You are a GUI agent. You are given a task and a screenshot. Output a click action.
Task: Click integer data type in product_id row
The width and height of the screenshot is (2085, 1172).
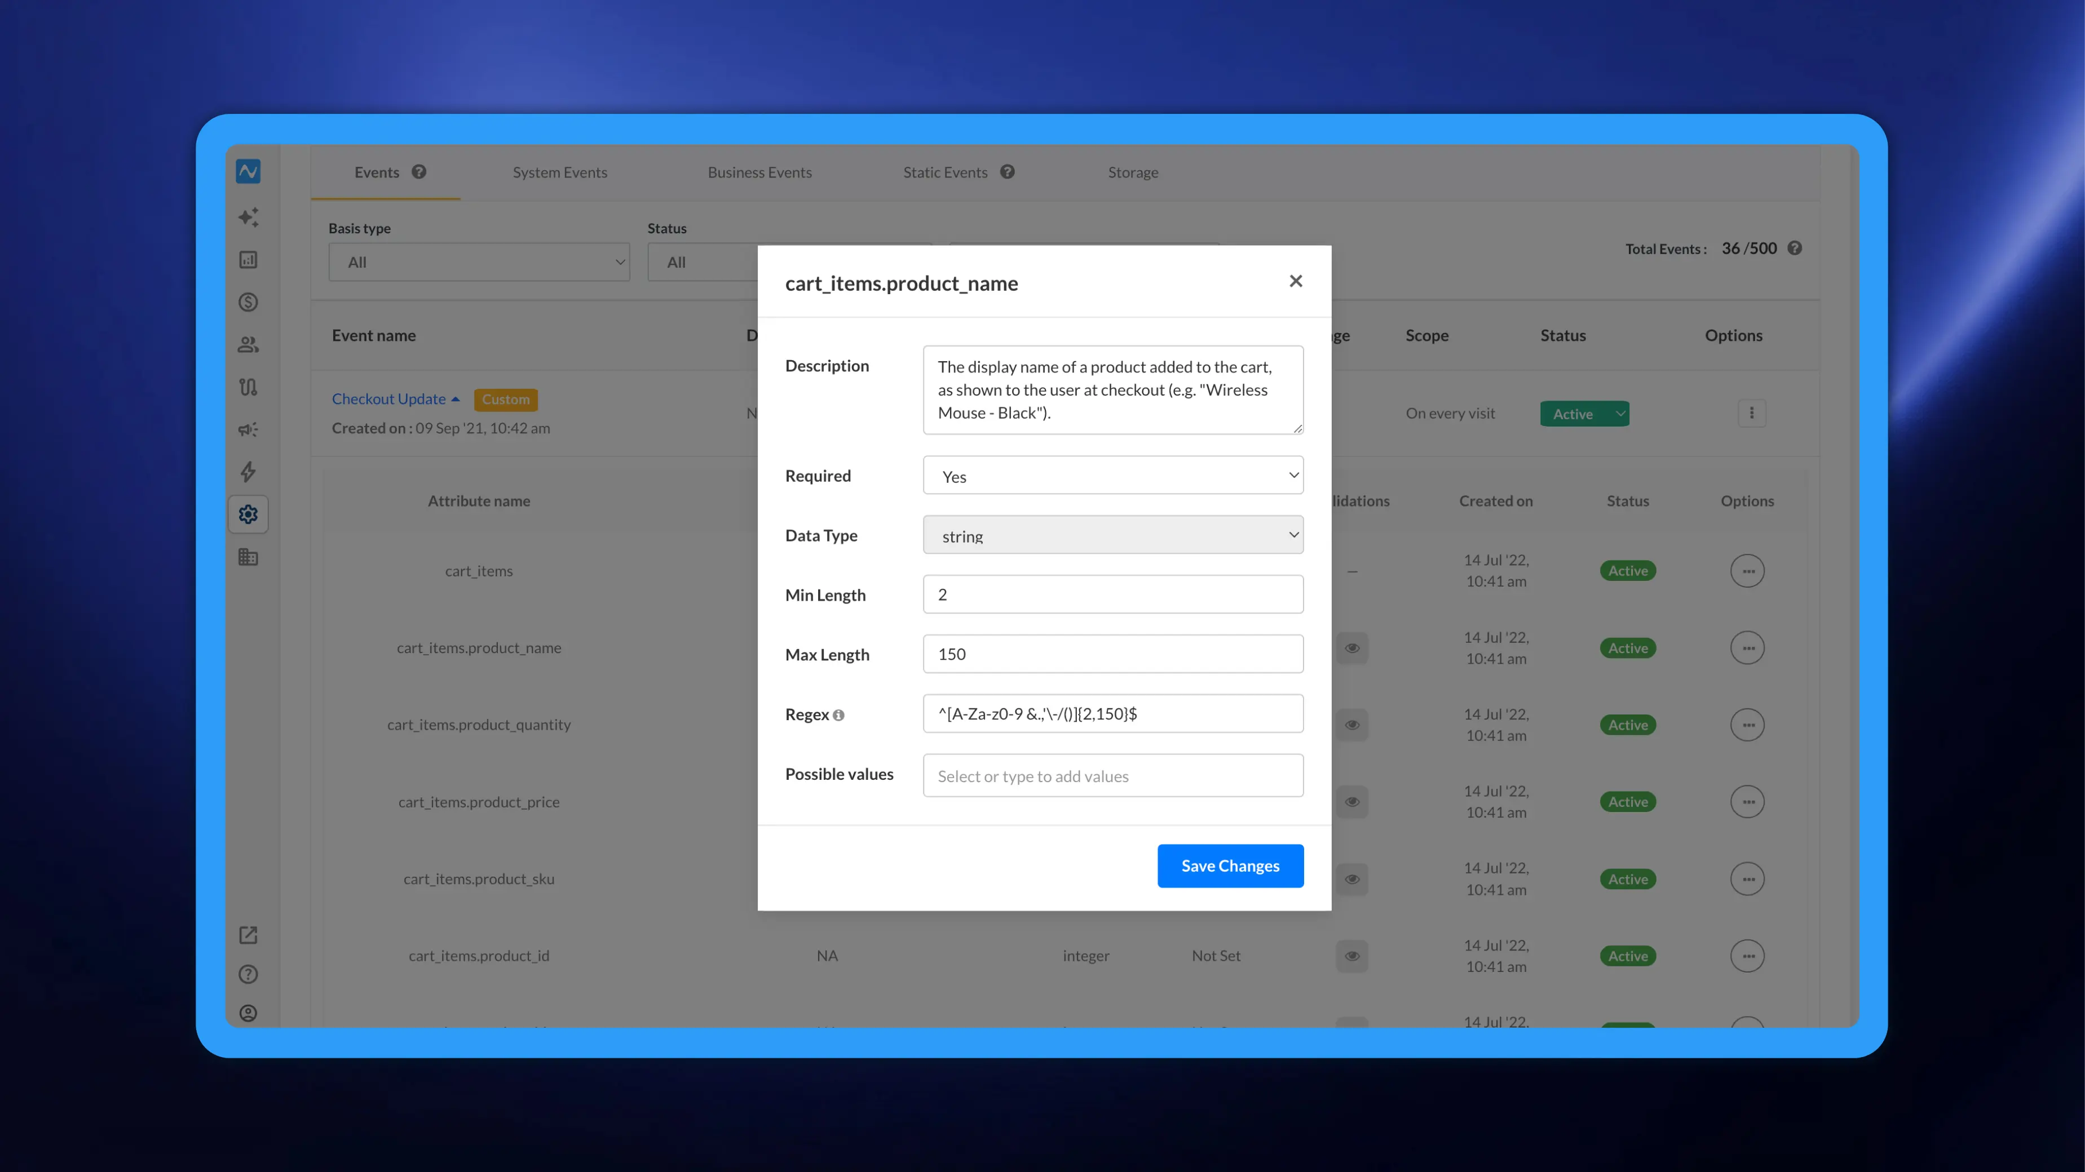pyautogui.click(x=1085, y=956)
